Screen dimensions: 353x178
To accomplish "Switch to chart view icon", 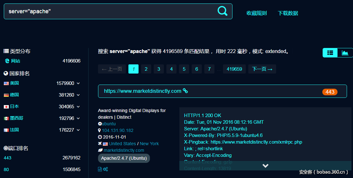I will [x=345, y=53].
